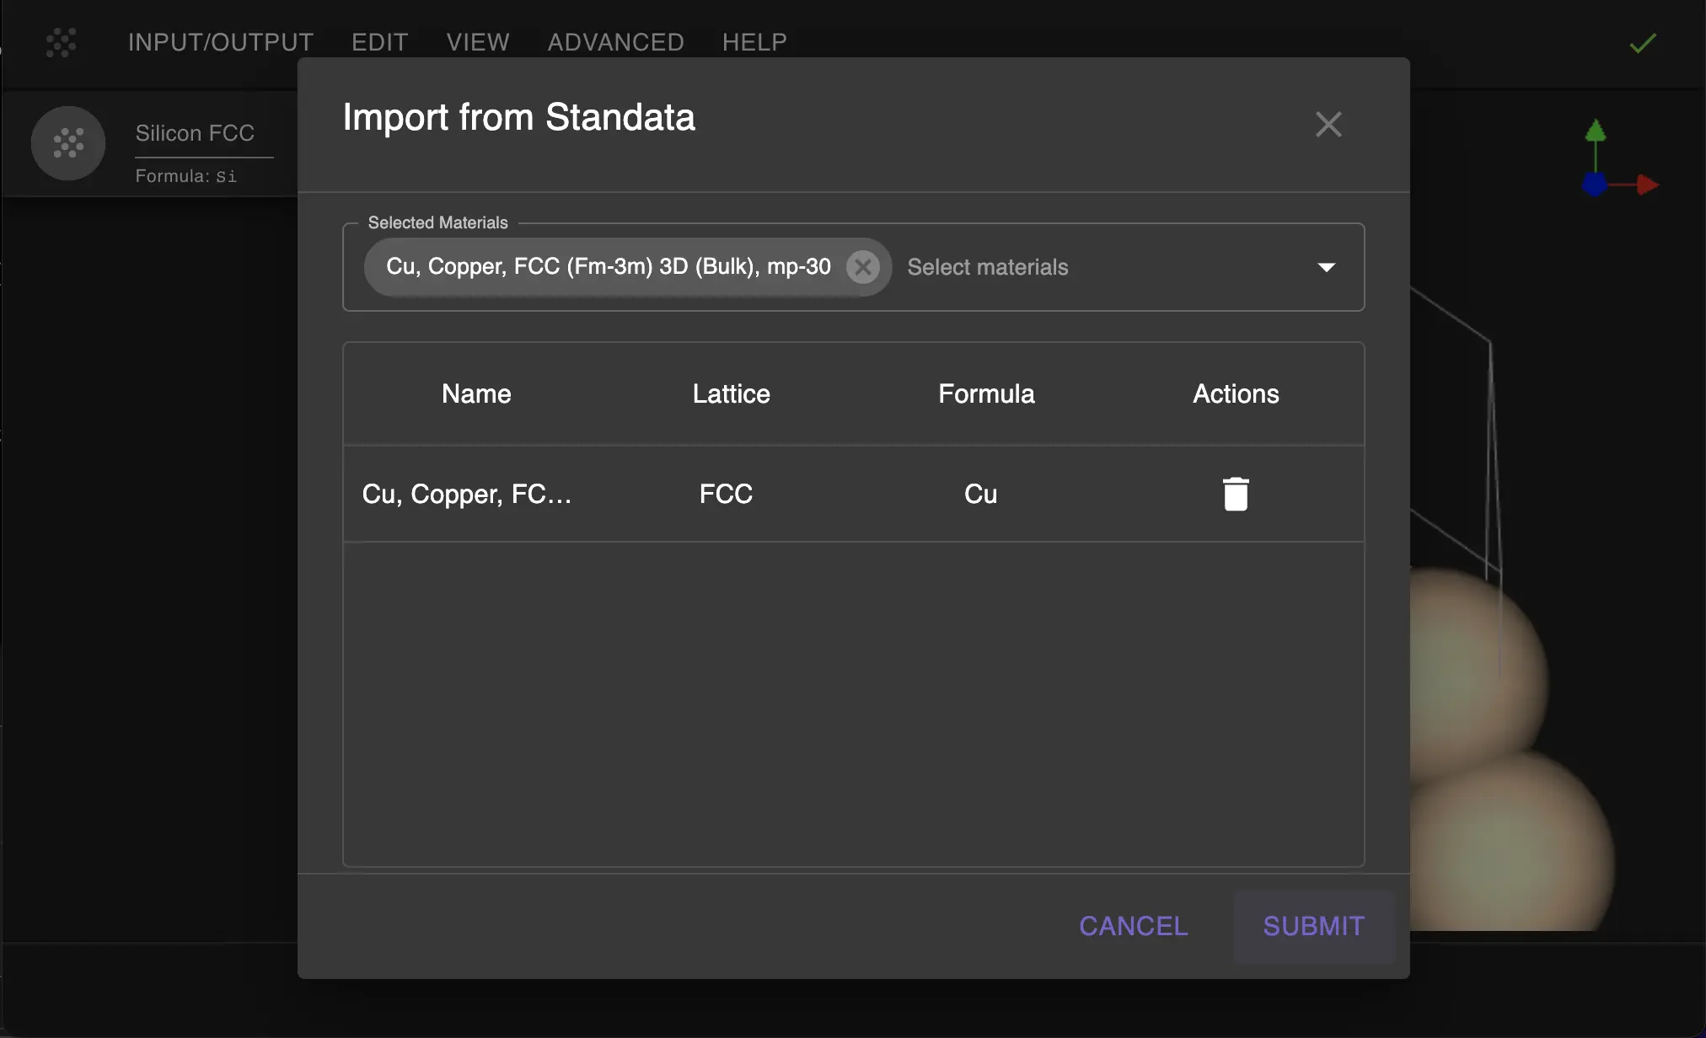Open the EDIT menu
Viewport: 1706px width, 1038px height.
click(379, 42)
